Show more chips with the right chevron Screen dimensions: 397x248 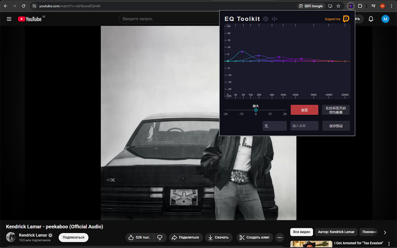point(385,232)
